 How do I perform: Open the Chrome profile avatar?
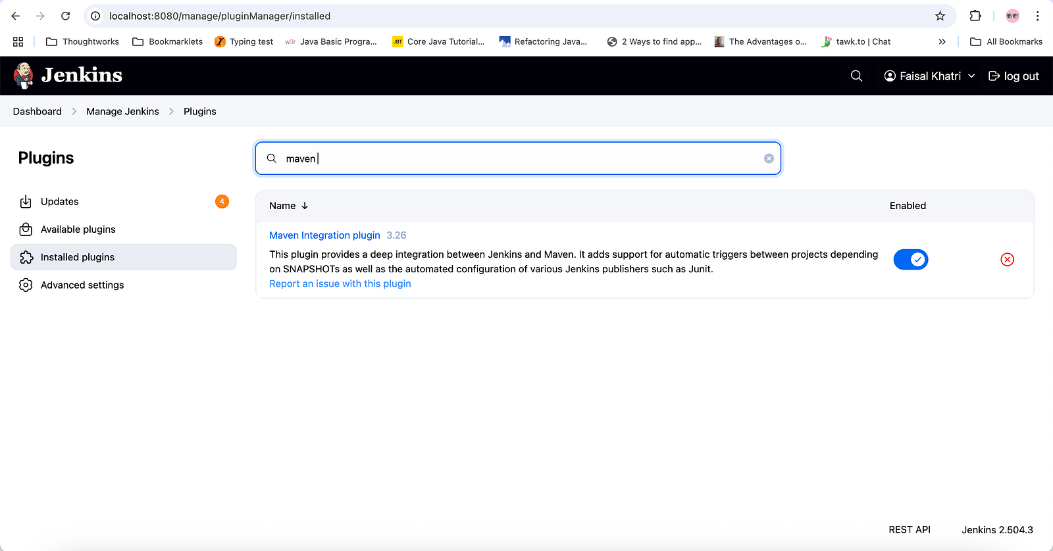(1013, 16)
